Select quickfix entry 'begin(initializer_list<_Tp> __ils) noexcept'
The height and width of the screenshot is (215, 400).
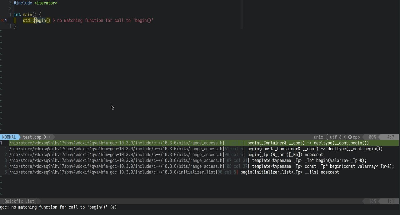click(x=200, y=172)
